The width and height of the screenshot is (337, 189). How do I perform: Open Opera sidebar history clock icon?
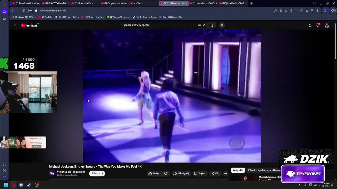pyautogui.click(x=4, y=171)
